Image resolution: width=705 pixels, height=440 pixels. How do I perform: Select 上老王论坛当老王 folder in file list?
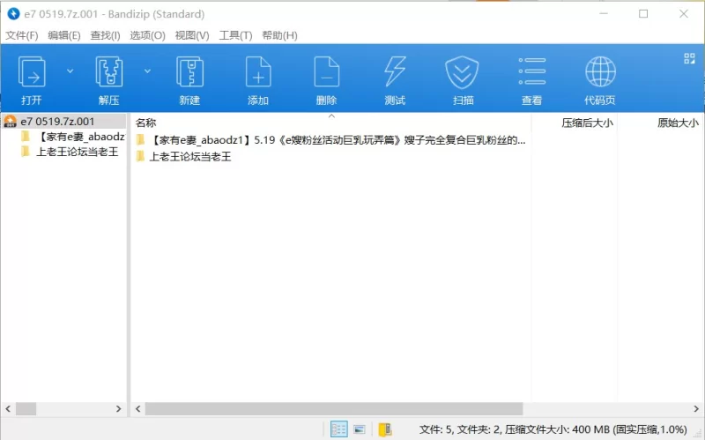pos(189,157)
